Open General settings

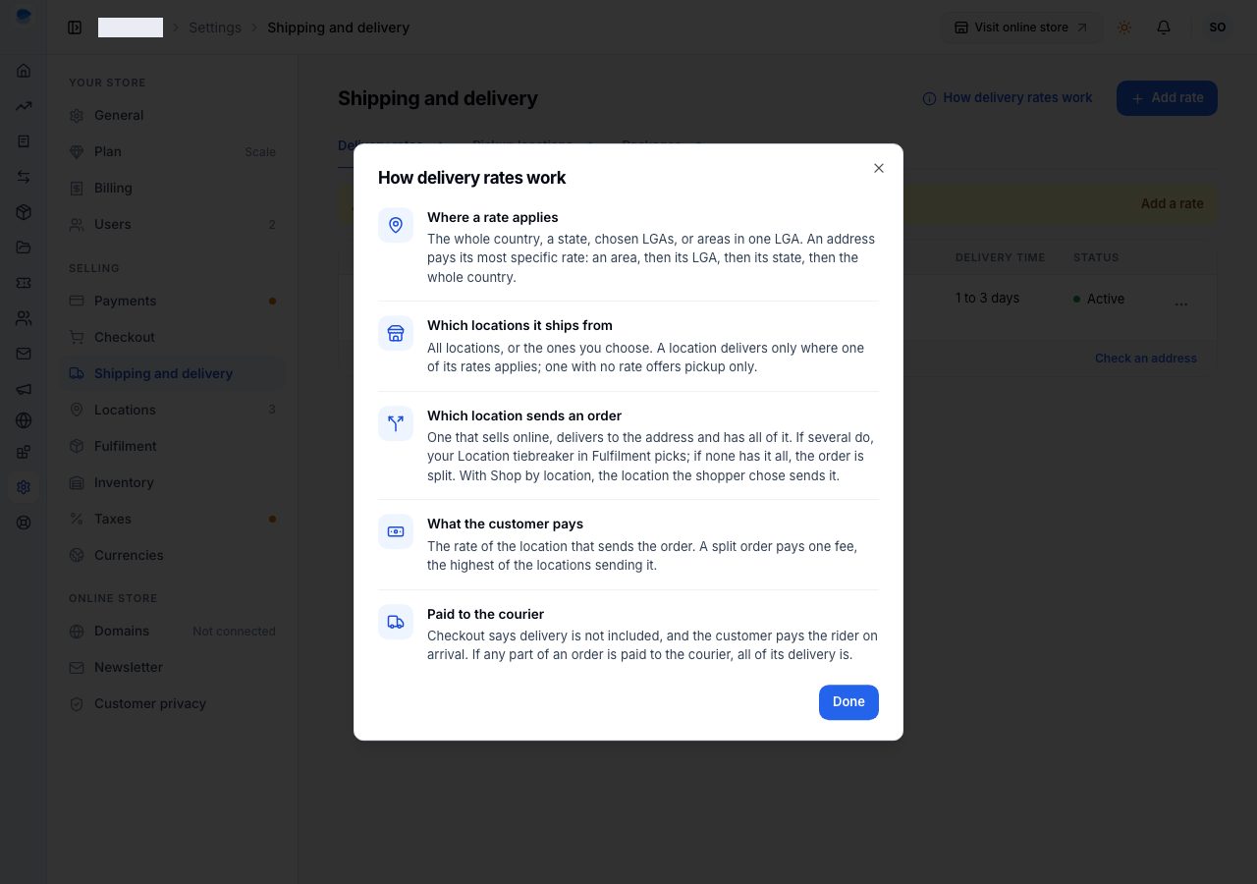tap(174, 115)
